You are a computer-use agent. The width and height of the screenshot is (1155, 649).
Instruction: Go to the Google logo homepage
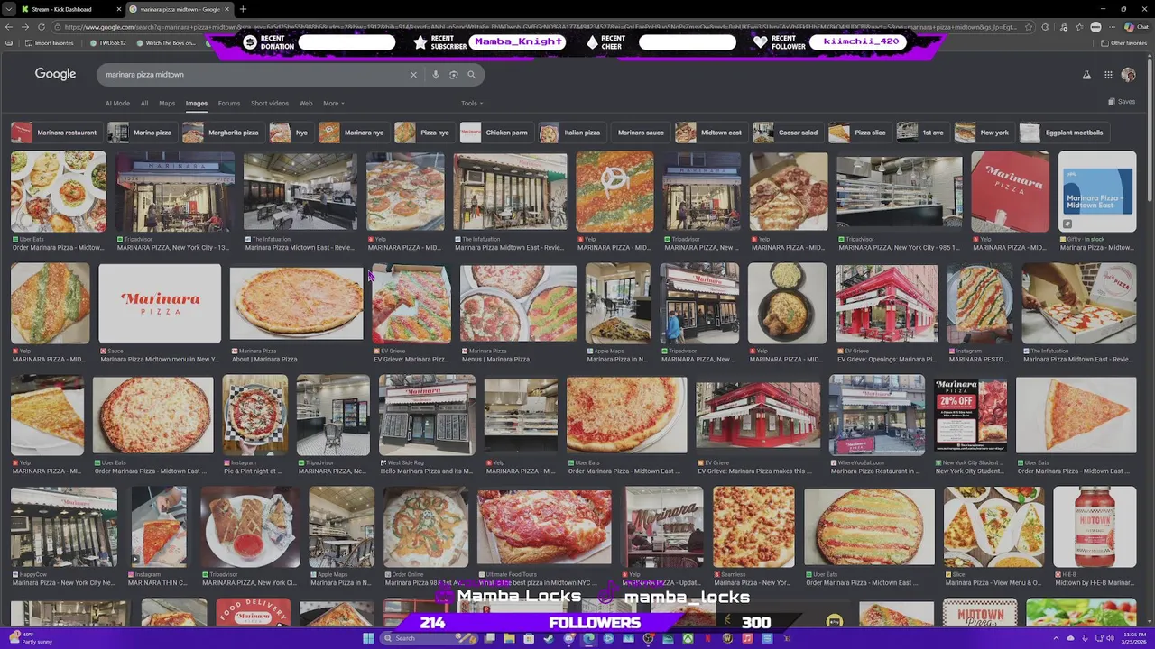click(x=55, y=74)
